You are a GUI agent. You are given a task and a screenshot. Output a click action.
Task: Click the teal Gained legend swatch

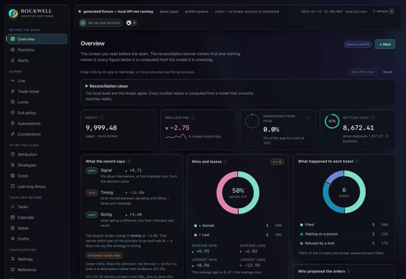click(195, 225)
